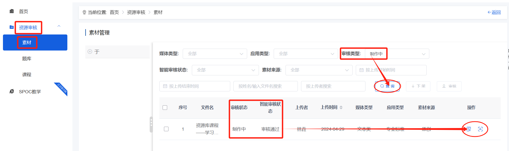Open 课程 in the sidebar menu
The width and height of the screenshot is (509, 151).
[27, 75]
